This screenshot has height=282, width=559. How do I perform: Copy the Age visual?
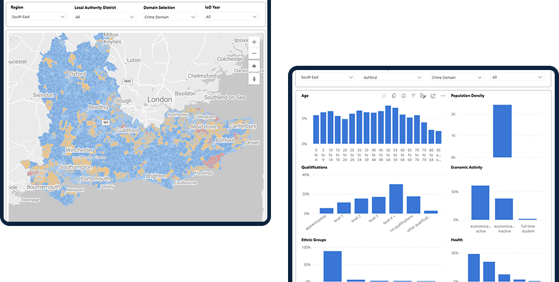pyautogui.click(x=394, y=96)
